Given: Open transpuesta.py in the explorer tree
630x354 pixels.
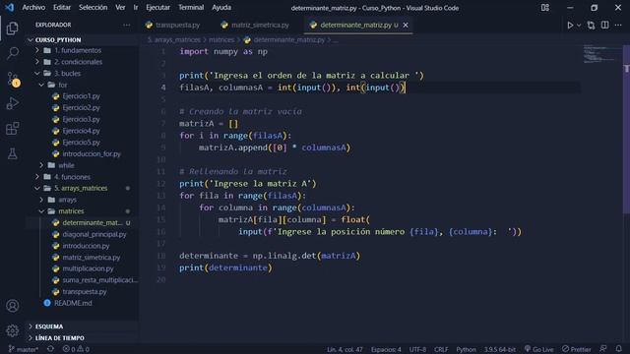Looking at the screenshot, I should tap(85, 292).
